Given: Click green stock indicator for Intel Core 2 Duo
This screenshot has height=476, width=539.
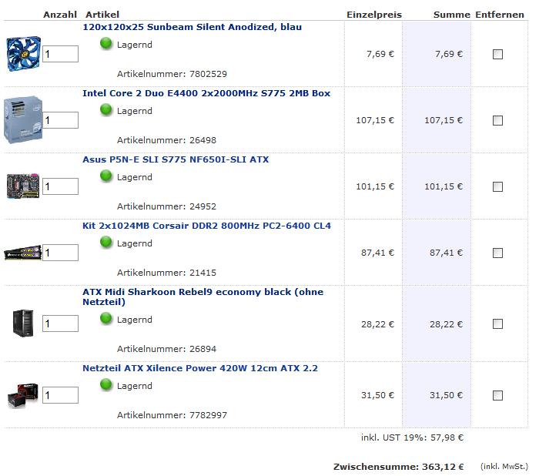Looking at the screenshot, I should click(106, 110).
